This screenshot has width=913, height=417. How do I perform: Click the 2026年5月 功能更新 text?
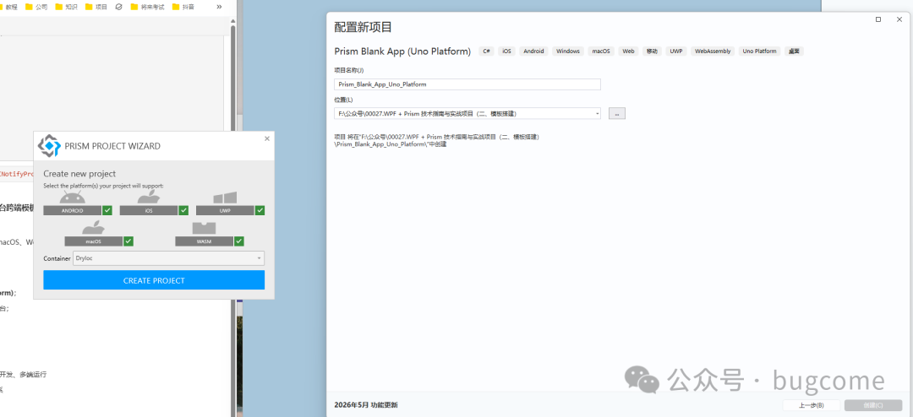coord(366,405)
